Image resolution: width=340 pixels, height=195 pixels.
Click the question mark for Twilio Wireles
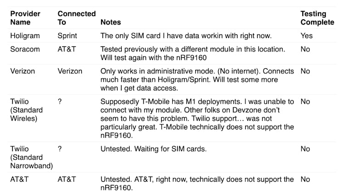(x=60, y=101)
